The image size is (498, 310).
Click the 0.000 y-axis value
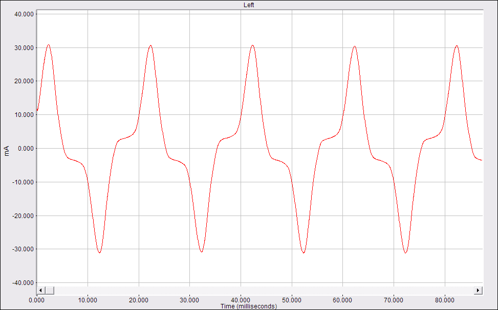[x=26, y=149]
